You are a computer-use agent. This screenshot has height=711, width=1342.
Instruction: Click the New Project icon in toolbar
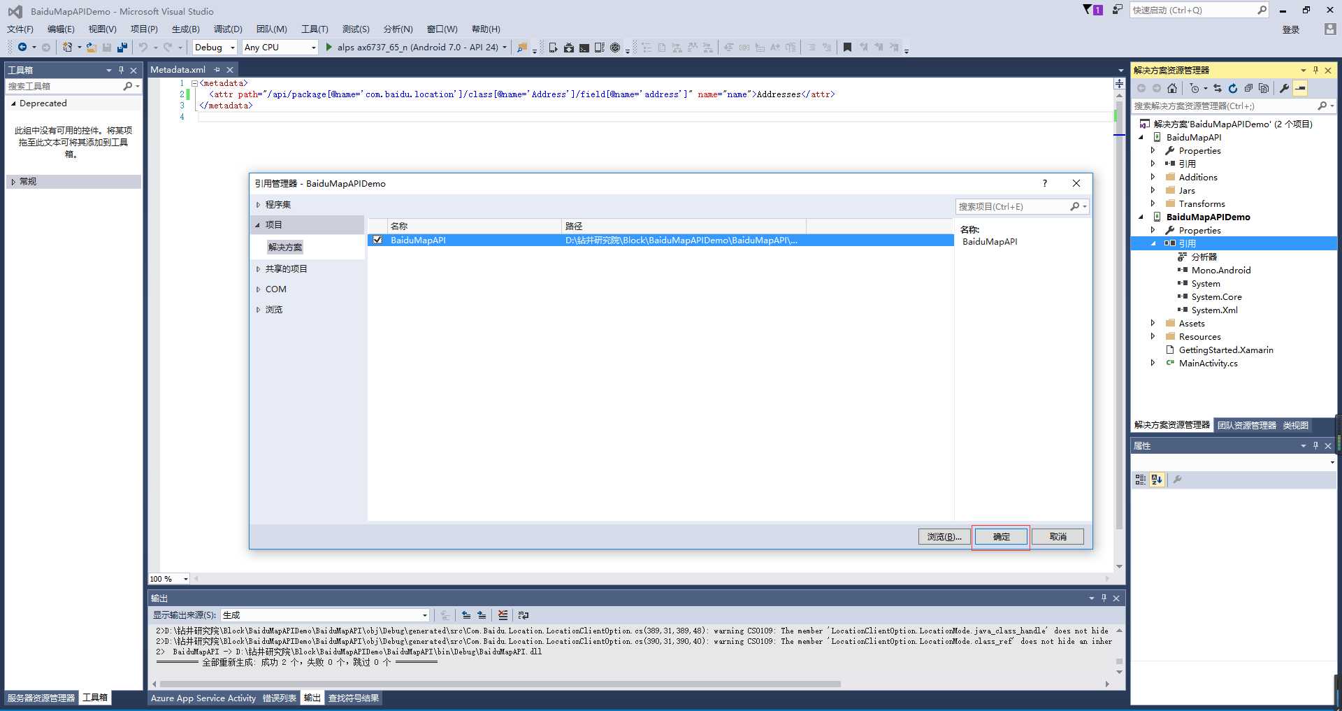[x=67, y=48]
